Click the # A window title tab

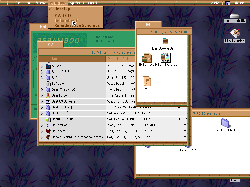(x=50, y=44)
